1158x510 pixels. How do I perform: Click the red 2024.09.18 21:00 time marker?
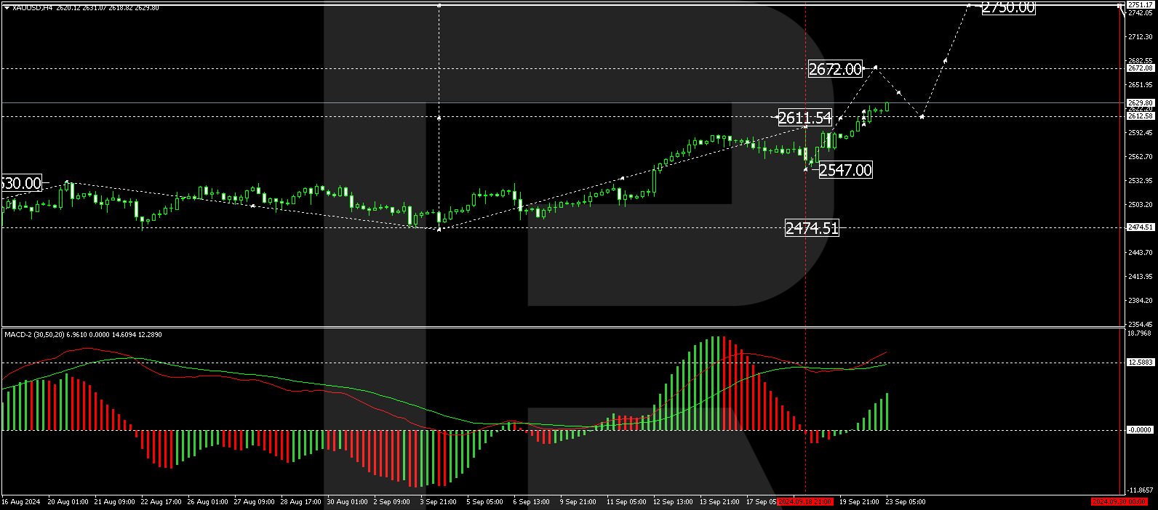click(x=804, y=502)
